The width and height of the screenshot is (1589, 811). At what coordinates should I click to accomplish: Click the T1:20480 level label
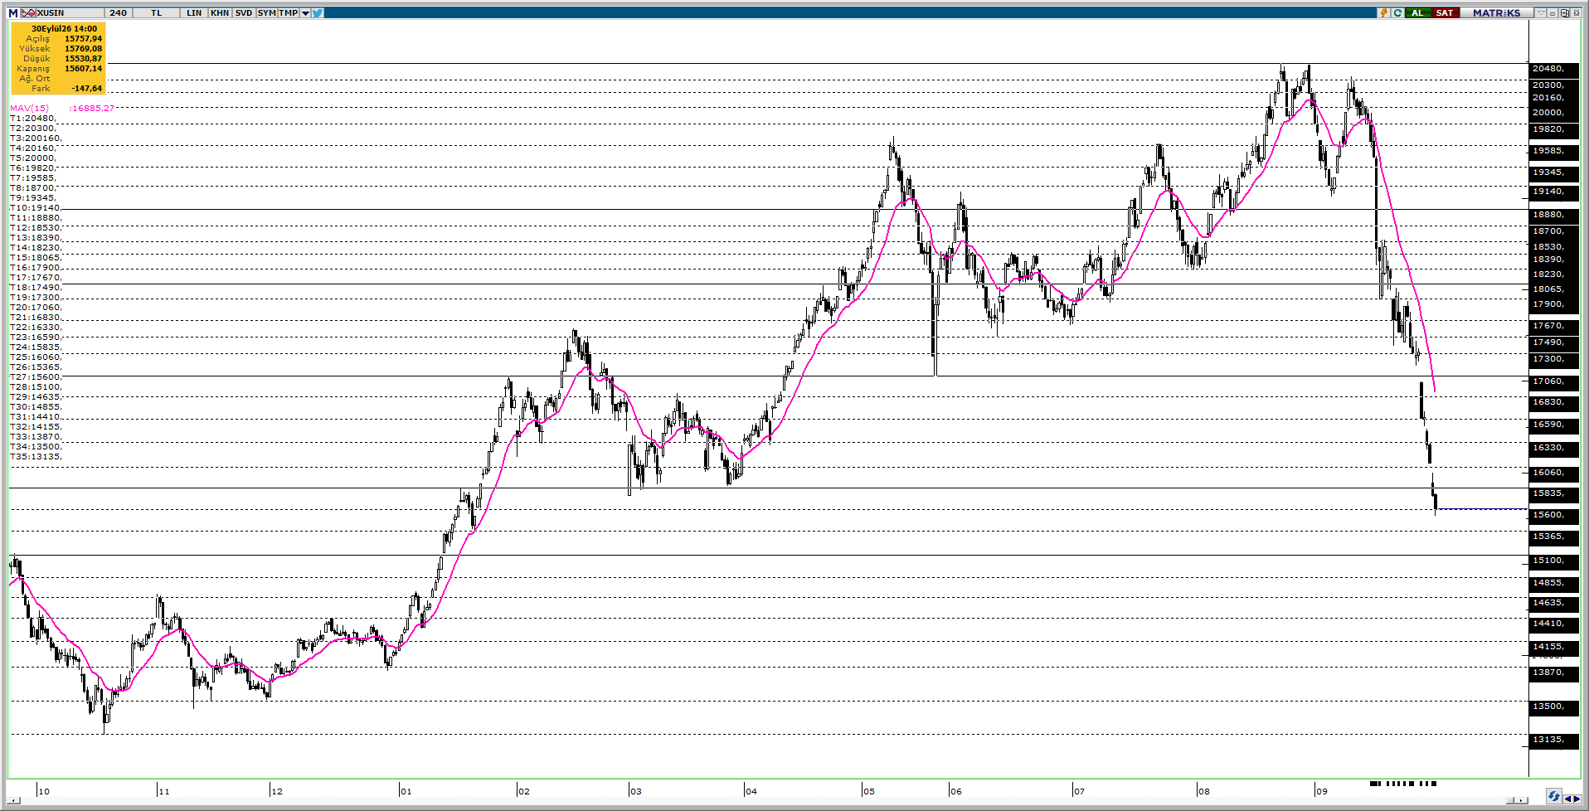(x=32, y=119)
